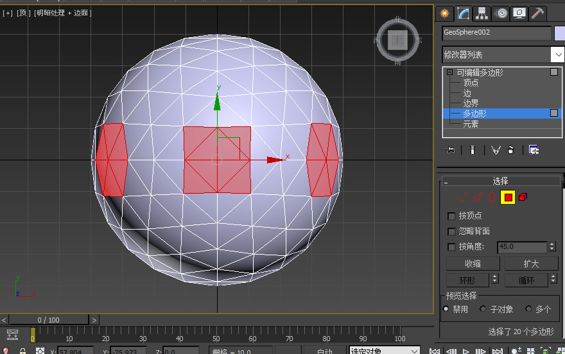Select Vertex sub-object mode icon
The height and width of the screenshot is (354, 565).
(x=460, y=198)
